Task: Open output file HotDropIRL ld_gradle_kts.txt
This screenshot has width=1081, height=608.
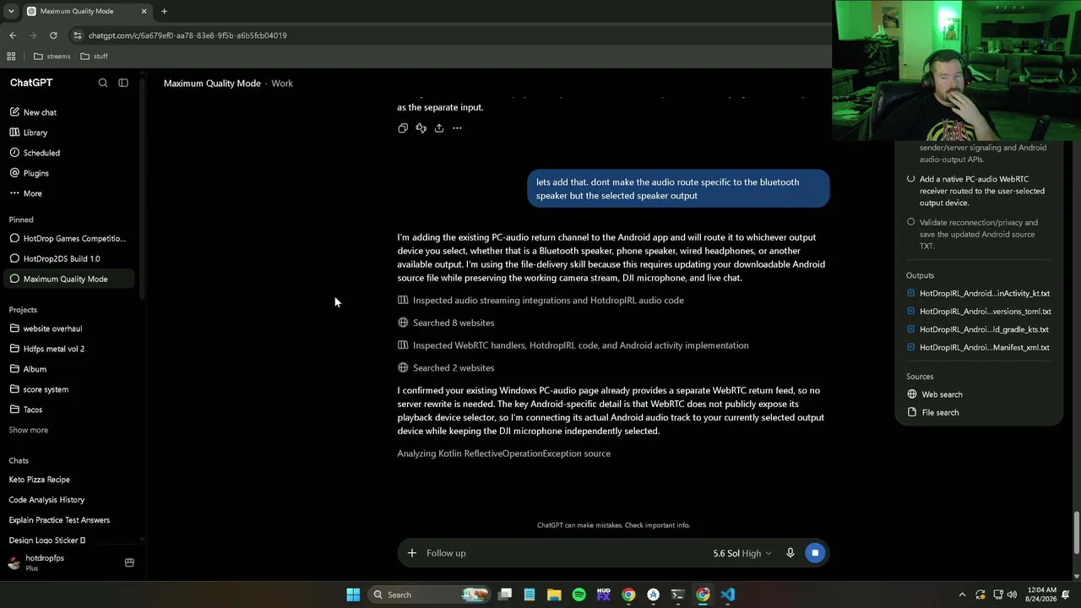Action: pos(978,329)
